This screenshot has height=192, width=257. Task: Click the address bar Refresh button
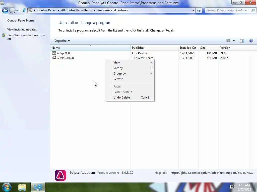click(x=199, y=10)
